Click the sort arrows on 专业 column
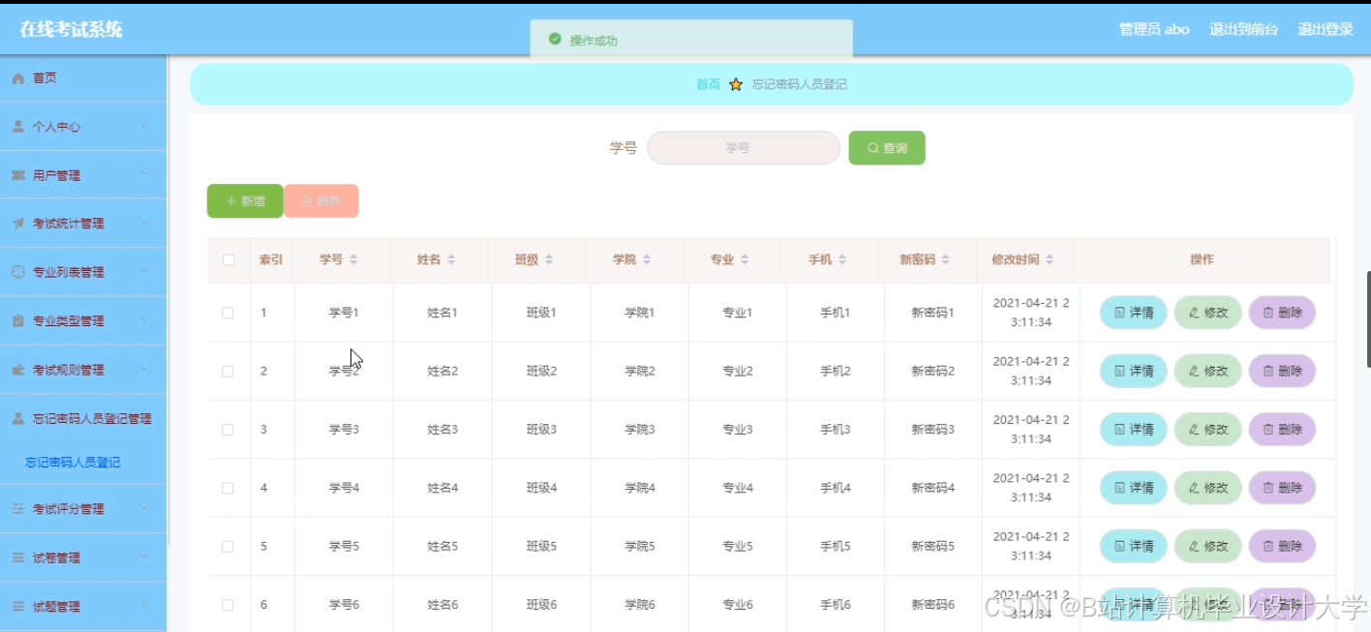This screenshot has width=1371, height=632. click(x=745, y=260)
